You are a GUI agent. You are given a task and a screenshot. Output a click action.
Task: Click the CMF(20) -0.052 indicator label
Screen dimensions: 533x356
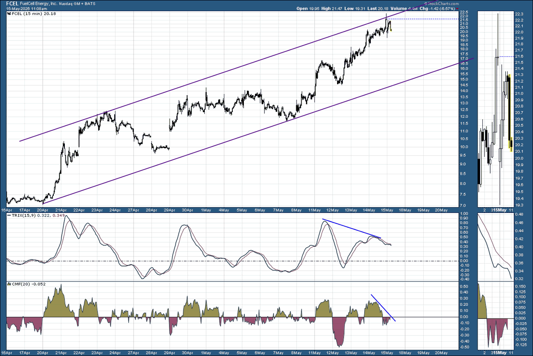[x=28, y=283]
